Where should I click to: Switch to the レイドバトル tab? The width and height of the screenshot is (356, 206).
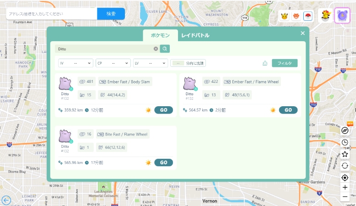point(195,35)
